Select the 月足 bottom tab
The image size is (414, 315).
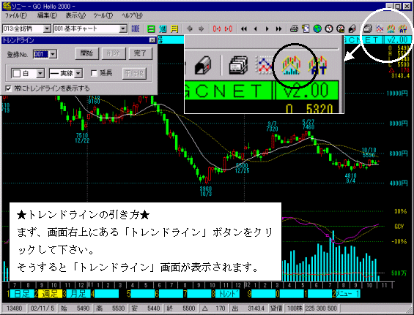(x=78, y=294)
